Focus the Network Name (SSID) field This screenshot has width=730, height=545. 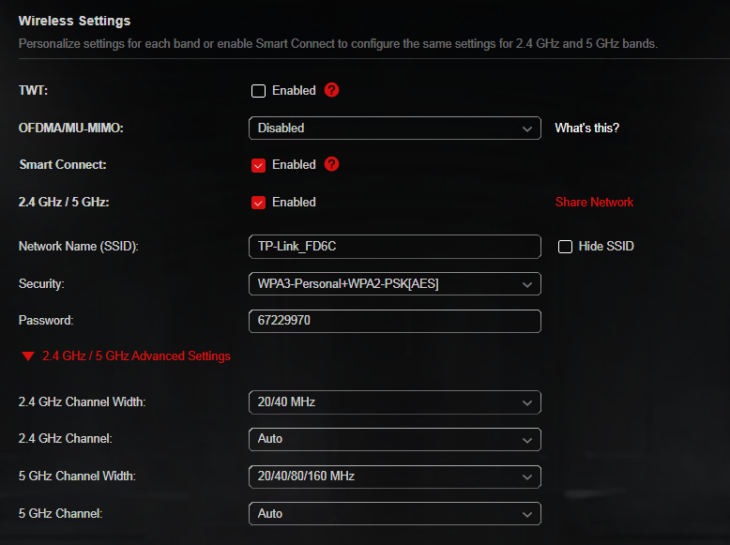tap(395, 247)
